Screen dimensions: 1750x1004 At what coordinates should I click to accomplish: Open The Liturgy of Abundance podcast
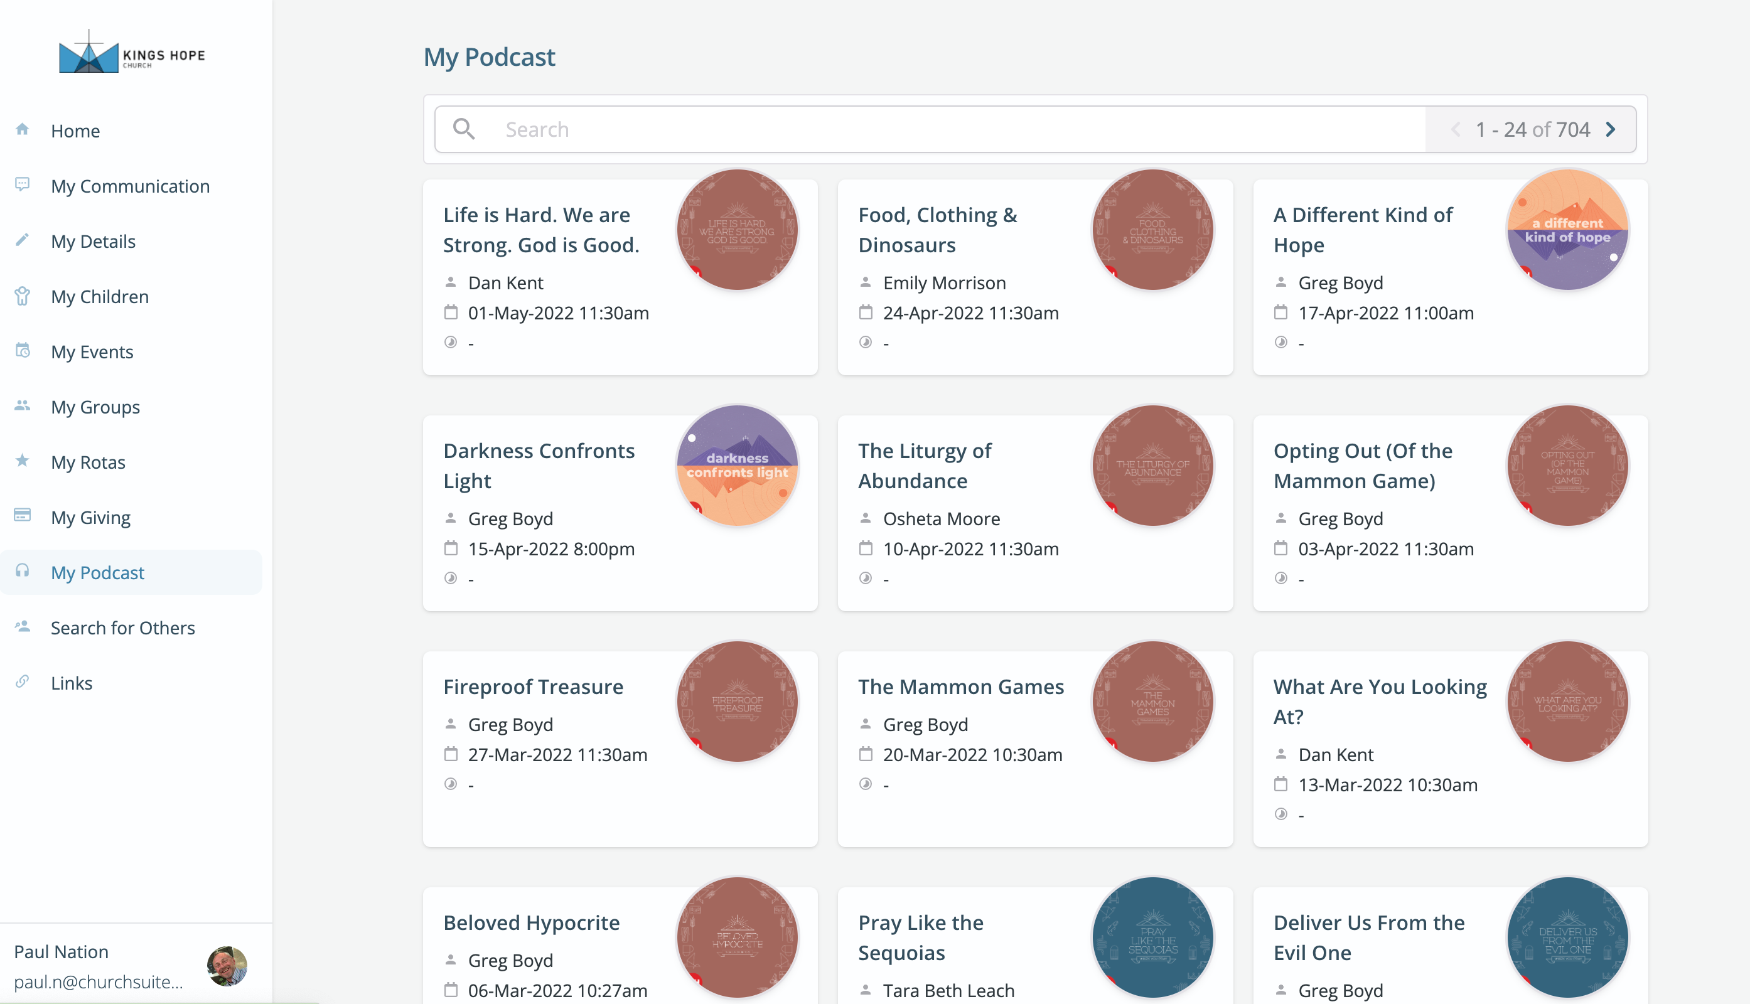click(x=925, y=466)
